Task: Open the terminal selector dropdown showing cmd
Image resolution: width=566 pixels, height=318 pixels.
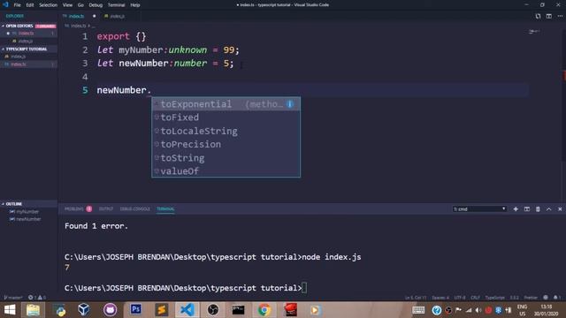Action: point(479,209)
